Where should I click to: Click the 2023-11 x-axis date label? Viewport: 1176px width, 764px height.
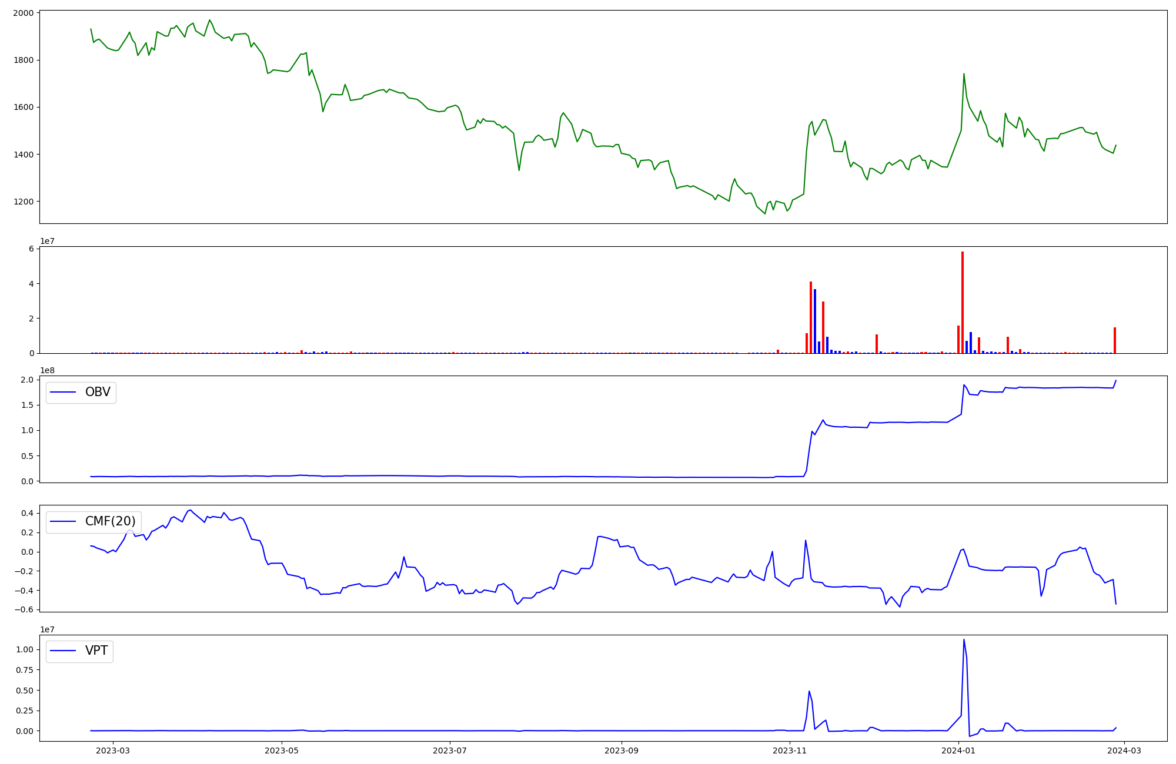coord(790,750)
